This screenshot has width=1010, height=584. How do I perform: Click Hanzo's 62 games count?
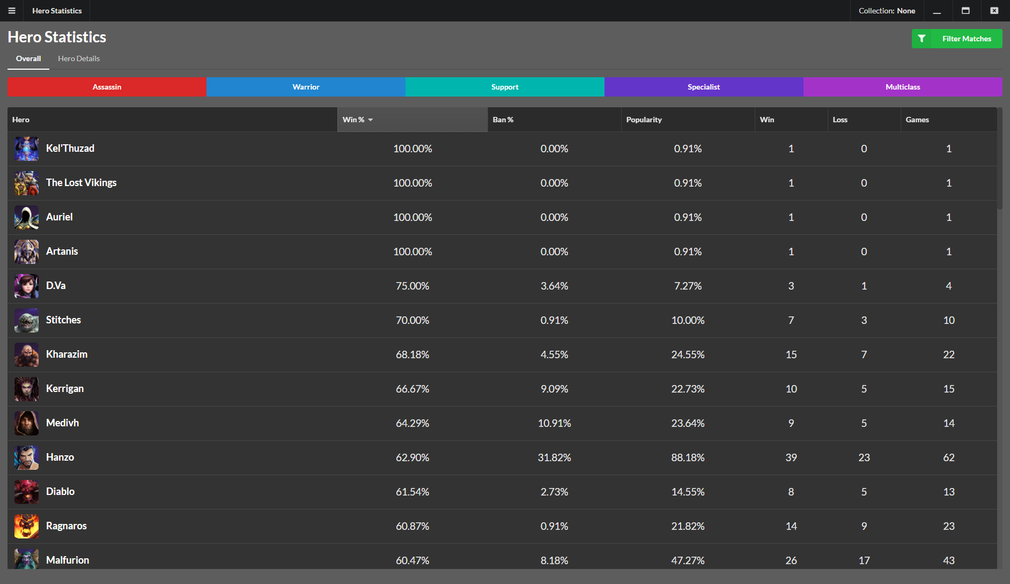[949, 457]
